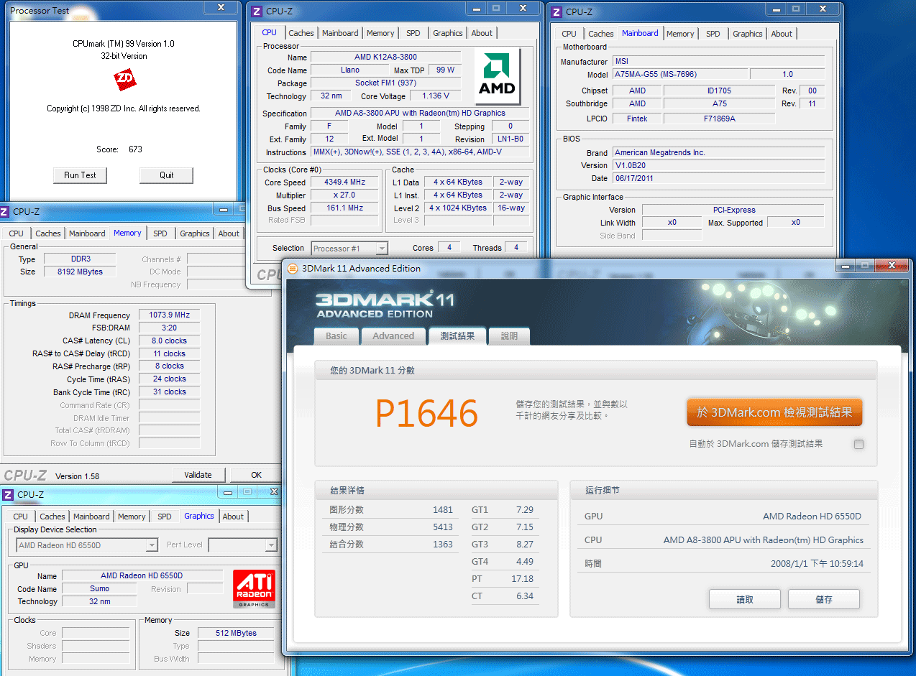
Task: Click the CPU-Z icon in the Memory window title bar
Action: point(4,212)
